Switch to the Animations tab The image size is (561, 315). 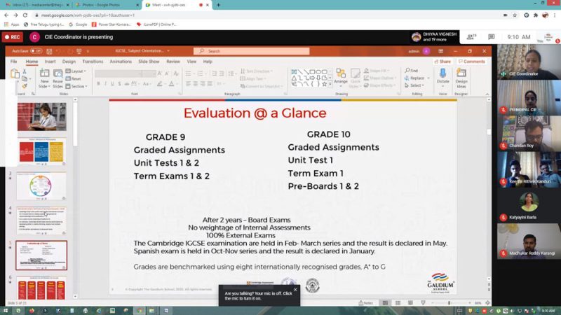(121, 62)
